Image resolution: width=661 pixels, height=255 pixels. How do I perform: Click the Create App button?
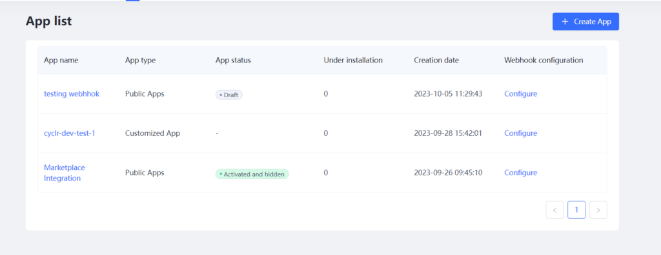pyautogui.click(x=585, y=21)
